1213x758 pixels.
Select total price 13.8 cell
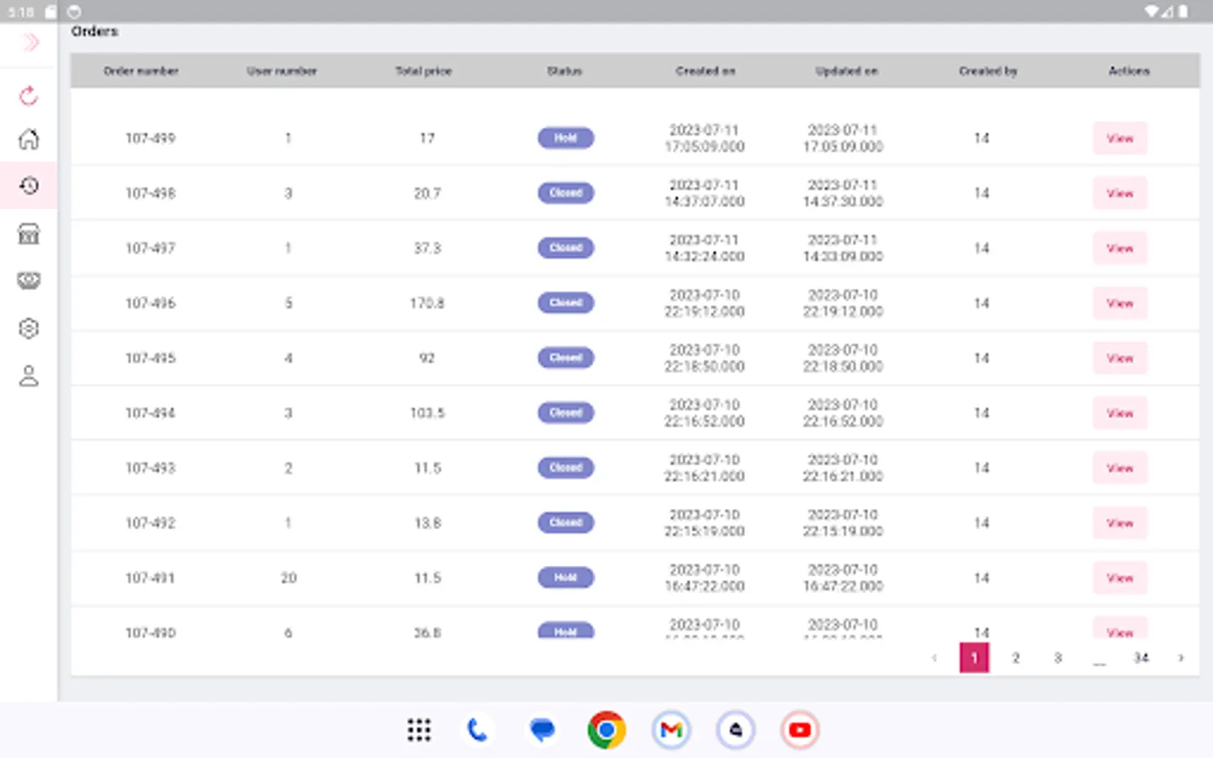coord(427,523)
